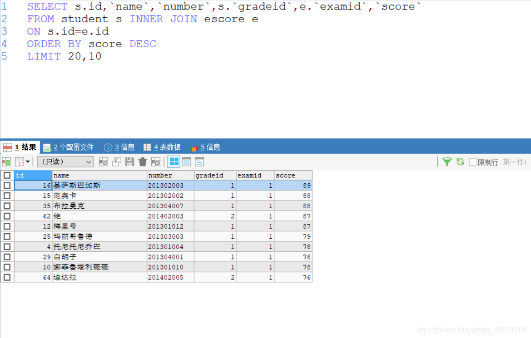Screen dimensions: 531x338
Task: Open the 4 表数据 tab
Action: (162, 147)
